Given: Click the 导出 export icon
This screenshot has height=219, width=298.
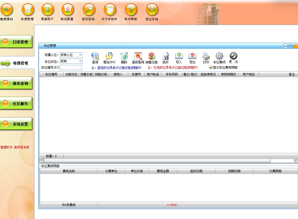Looking at the screenshot, I should coord(192,56).
